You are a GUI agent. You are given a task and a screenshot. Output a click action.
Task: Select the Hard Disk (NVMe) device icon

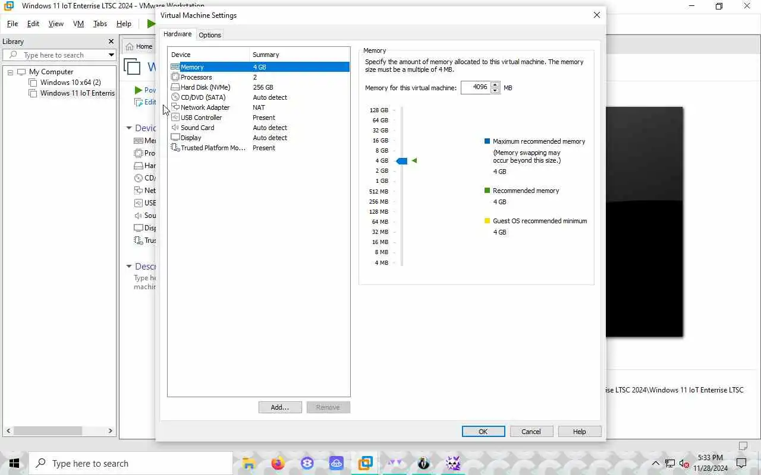pyautogui.click(x=175, y=87)
